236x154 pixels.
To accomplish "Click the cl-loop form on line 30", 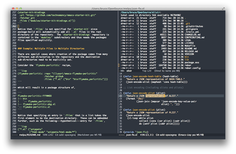I will pyautogui.click(x=140, y=118).
